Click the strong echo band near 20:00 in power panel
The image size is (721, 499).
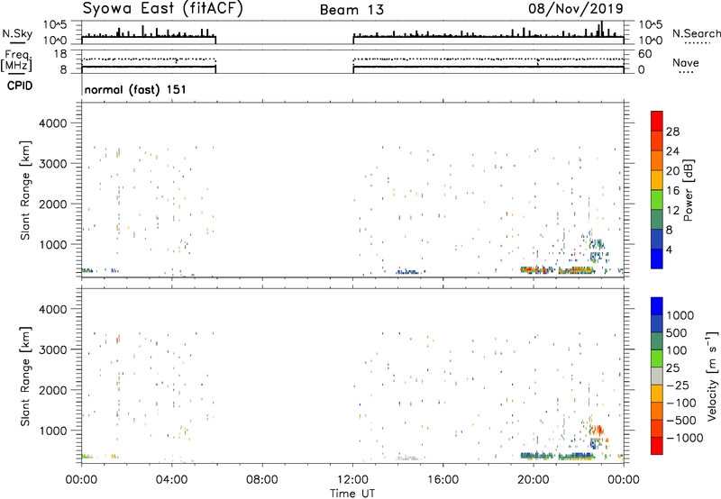click(535, 269)
